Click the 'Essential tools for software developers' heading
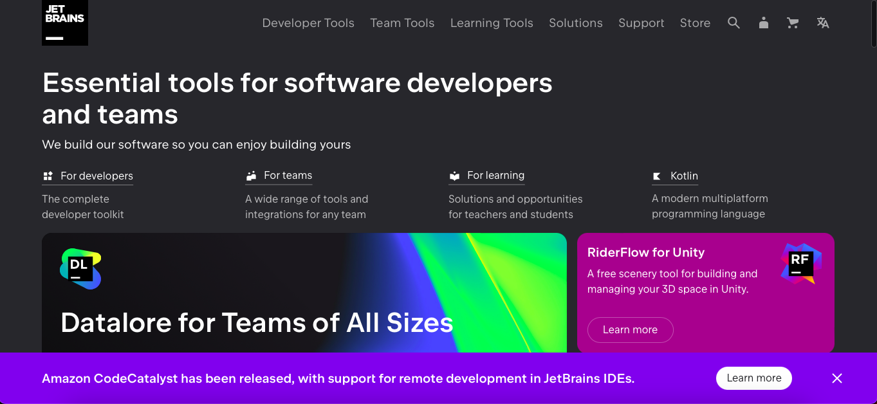This screenshot has width=877, height=404. pyautogui.click(x=297, y=98)
